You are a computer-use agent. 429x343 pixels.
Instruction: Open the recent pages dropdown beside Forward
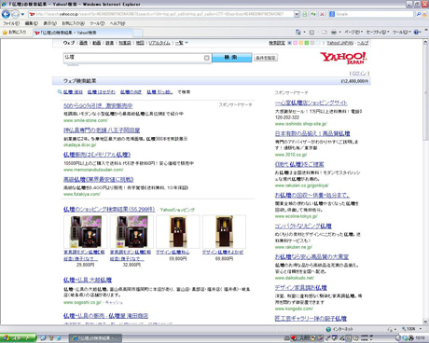point(22,14)
